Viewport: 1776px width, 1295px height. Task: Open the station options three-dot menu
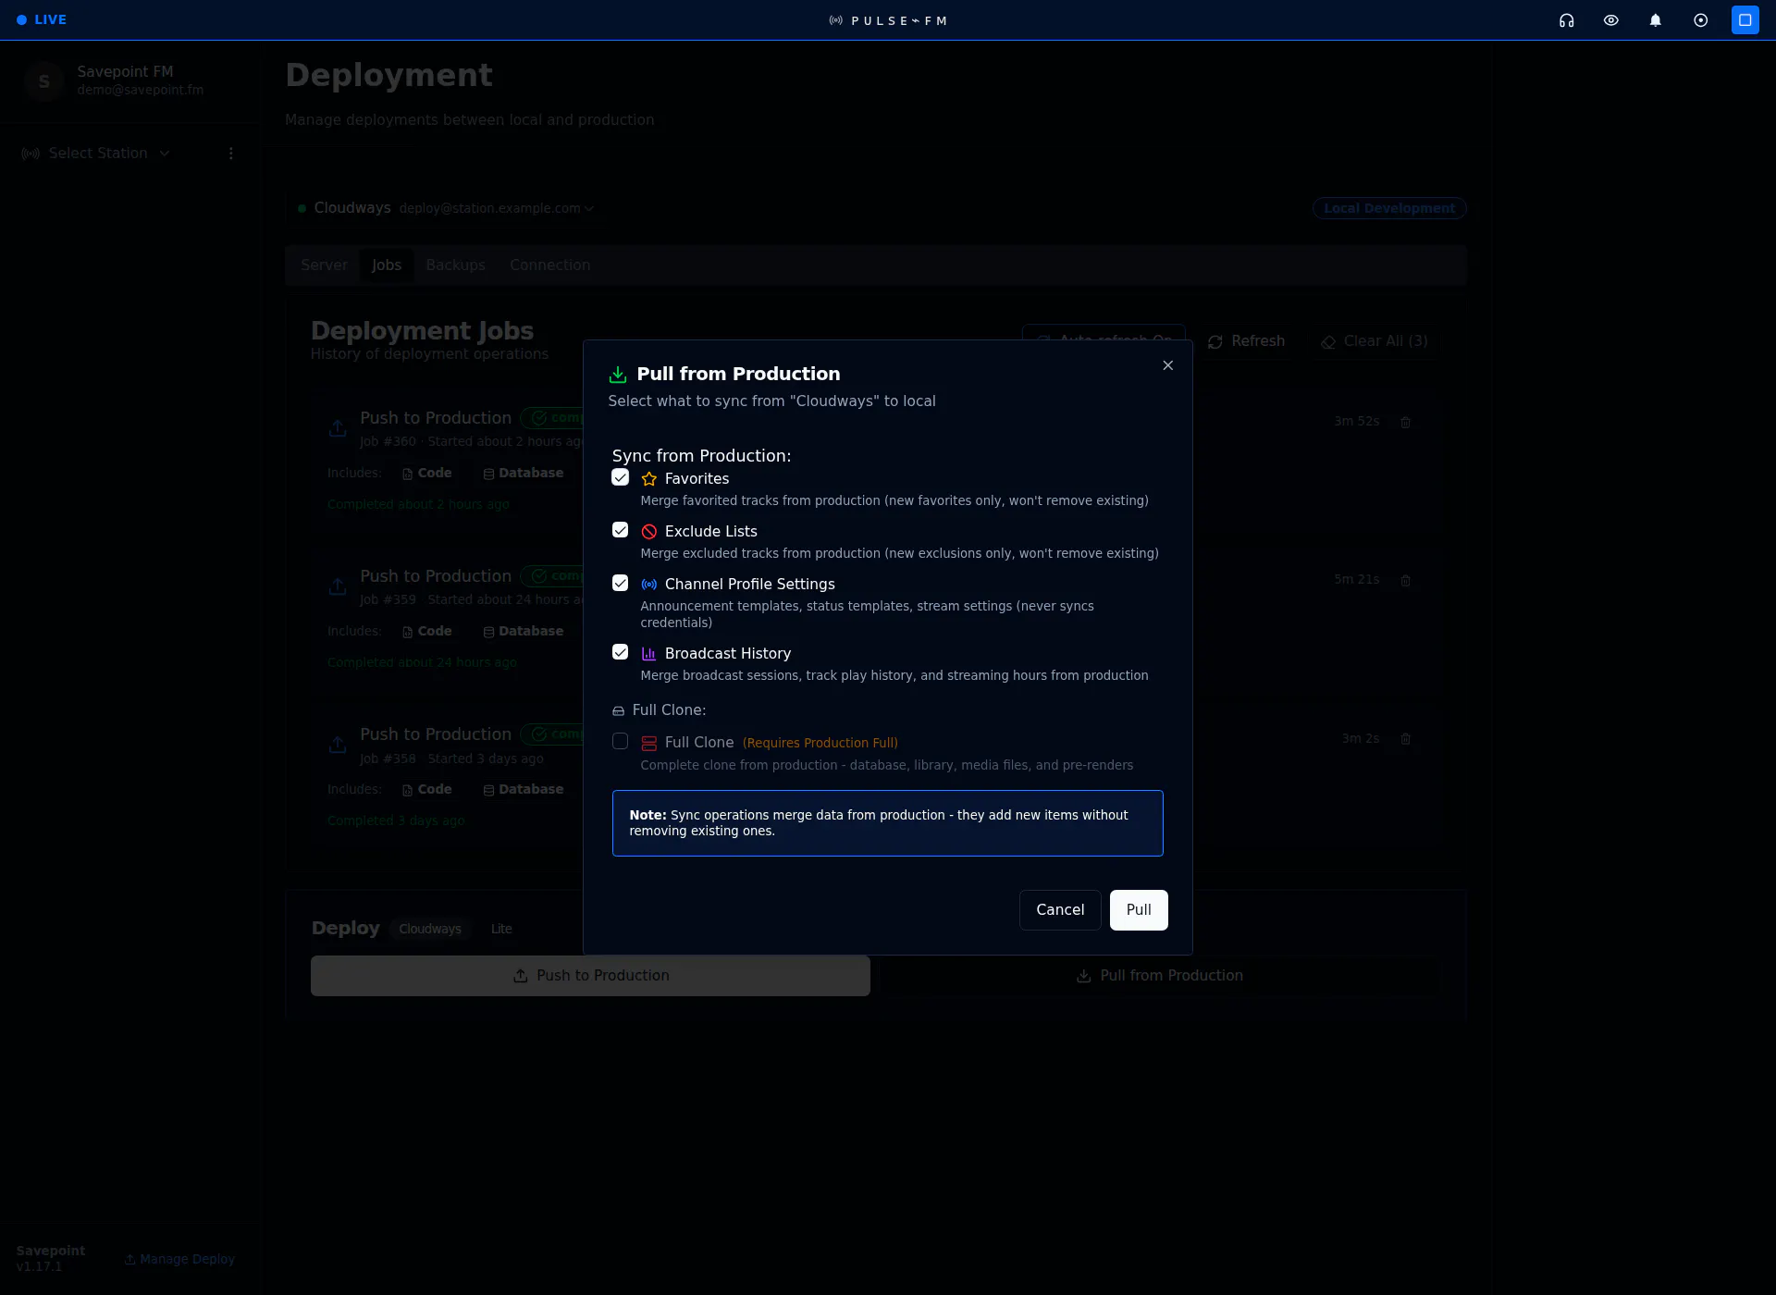pyautogui.click(x=231, y=154)
